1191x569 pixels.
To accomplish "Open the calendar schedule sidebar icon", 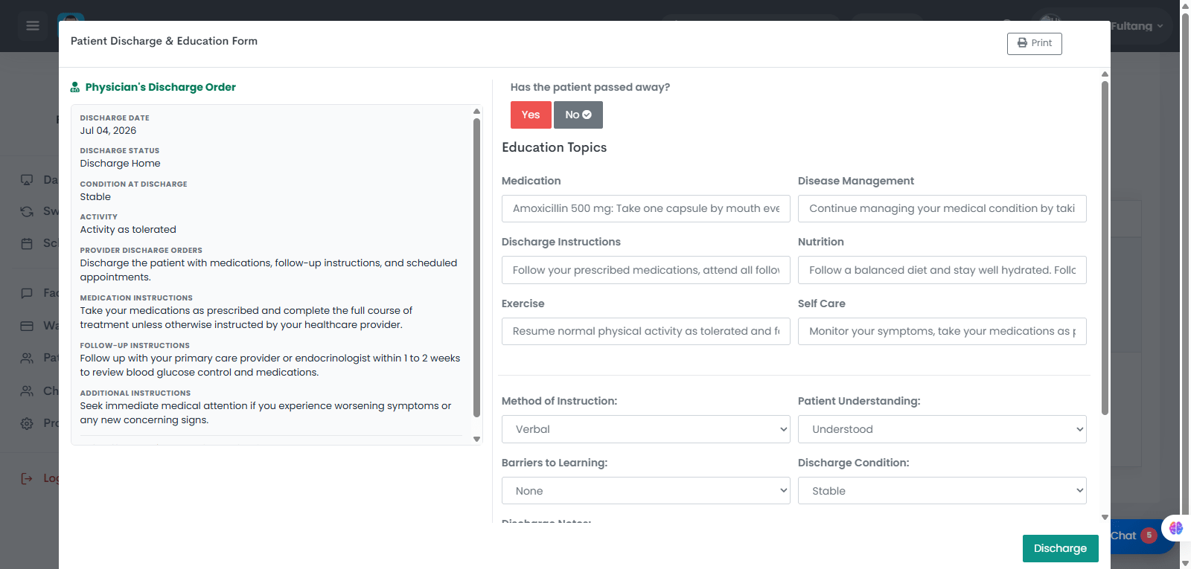I will pos(27,243).
